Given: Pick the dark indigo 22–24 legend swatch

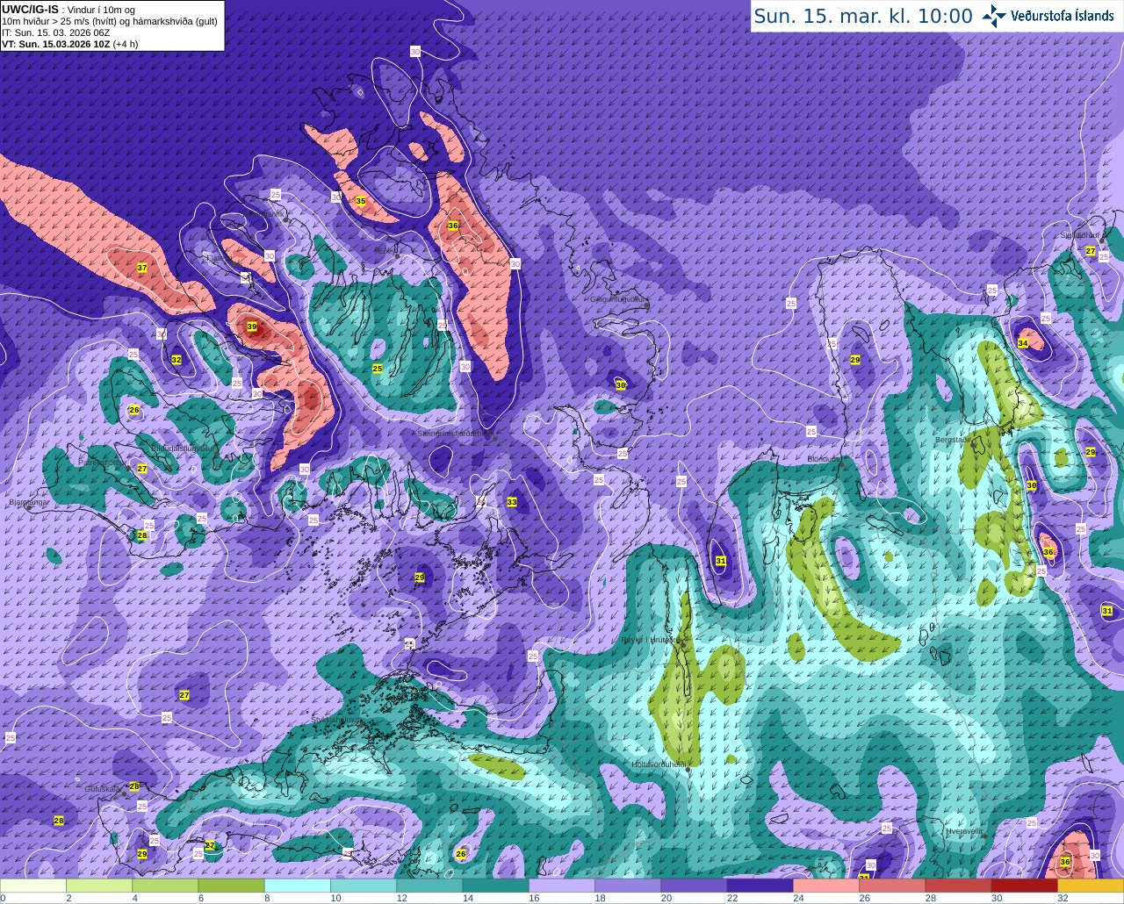Looking at the screenshot, I should tap(760, 886).
